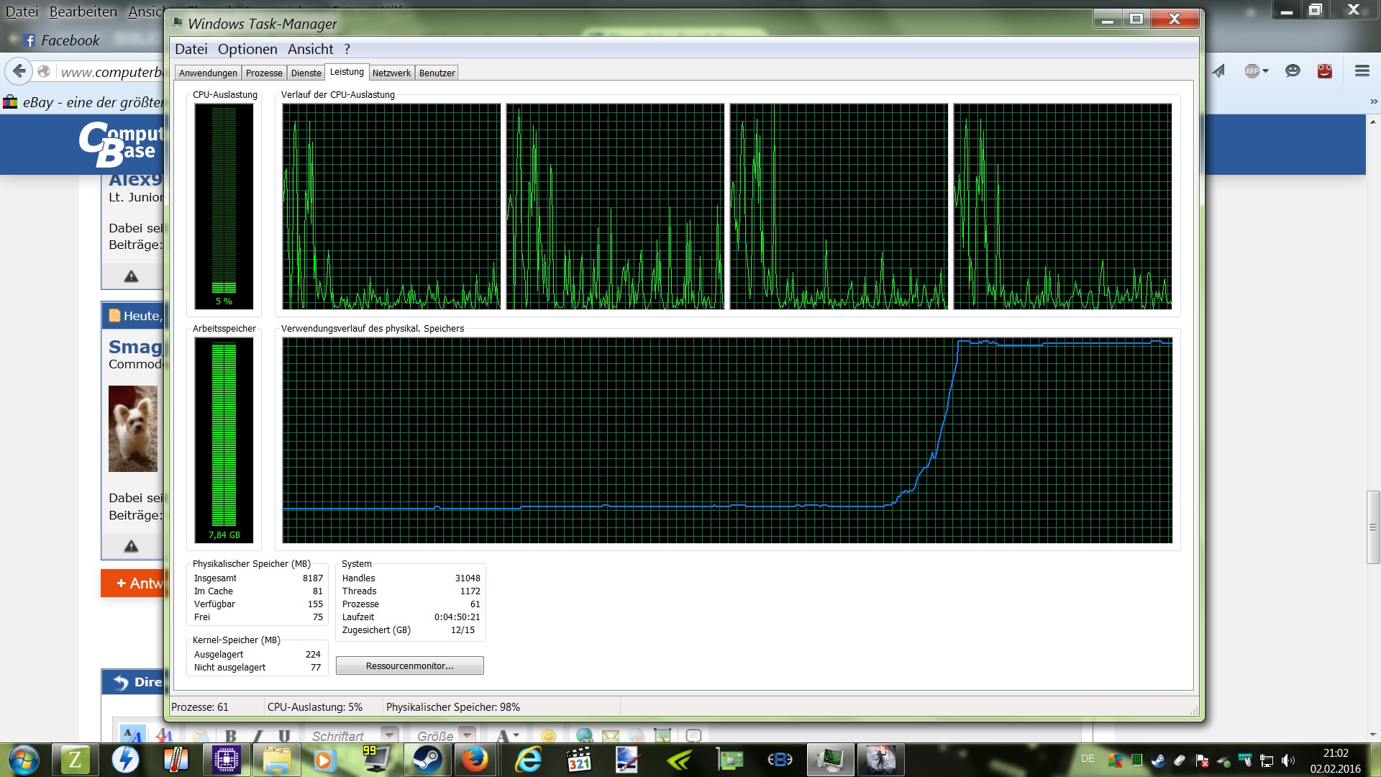The width and height of the screenshot is (1381, 777).
Task: Open Firefox from the taskbar
Action: 475,760
